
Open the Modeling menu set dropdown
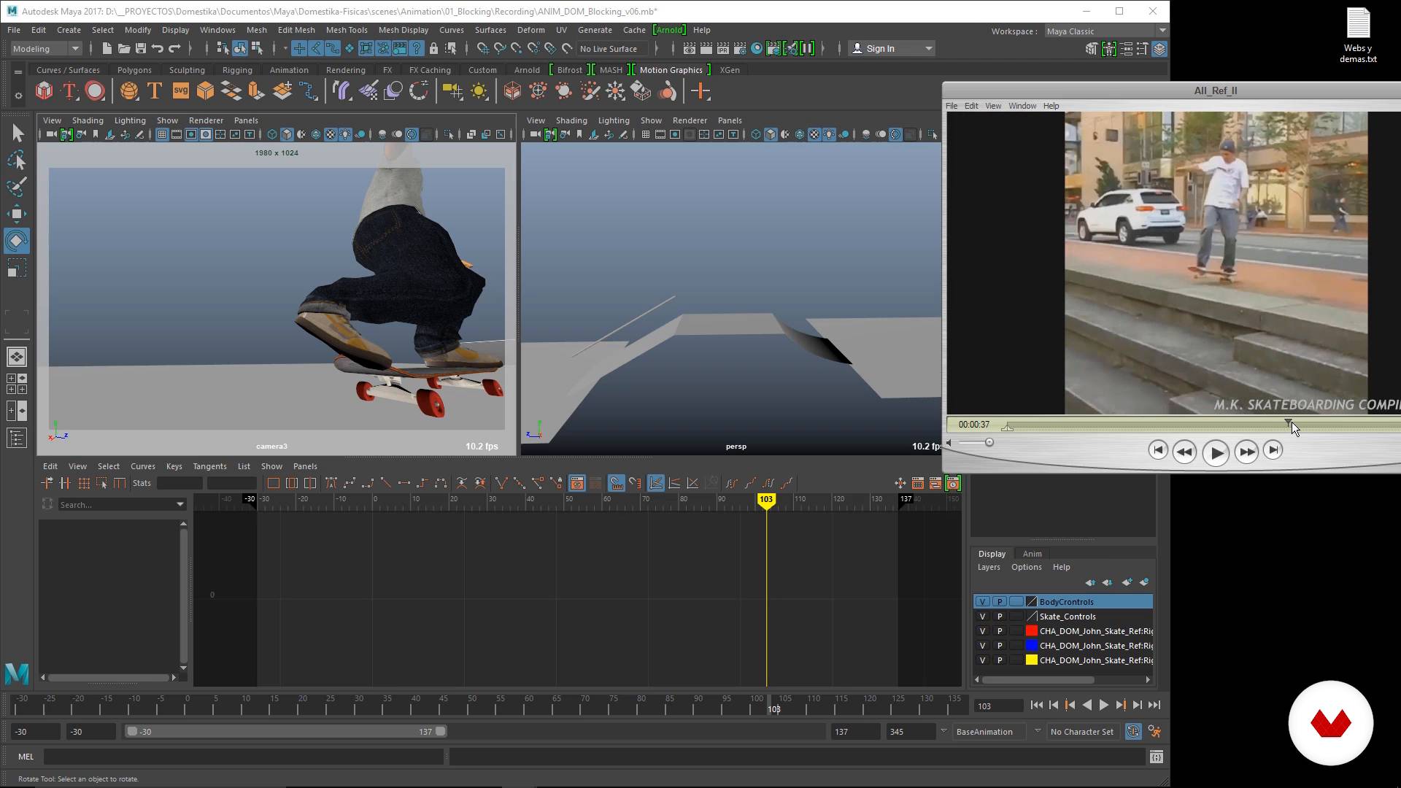coord(46,49)
